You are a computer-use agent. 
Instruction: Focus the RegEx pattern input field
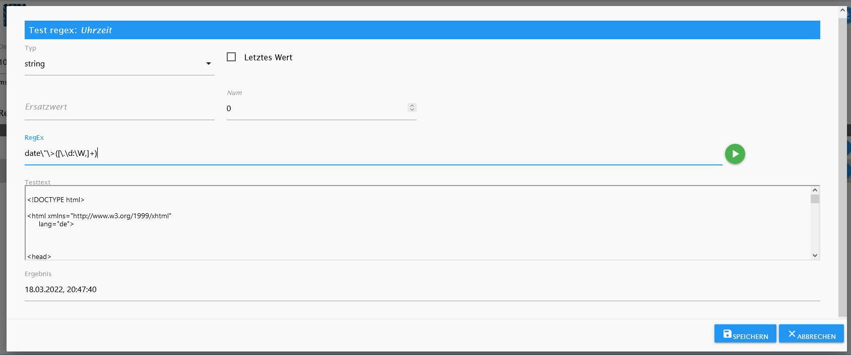373,153
